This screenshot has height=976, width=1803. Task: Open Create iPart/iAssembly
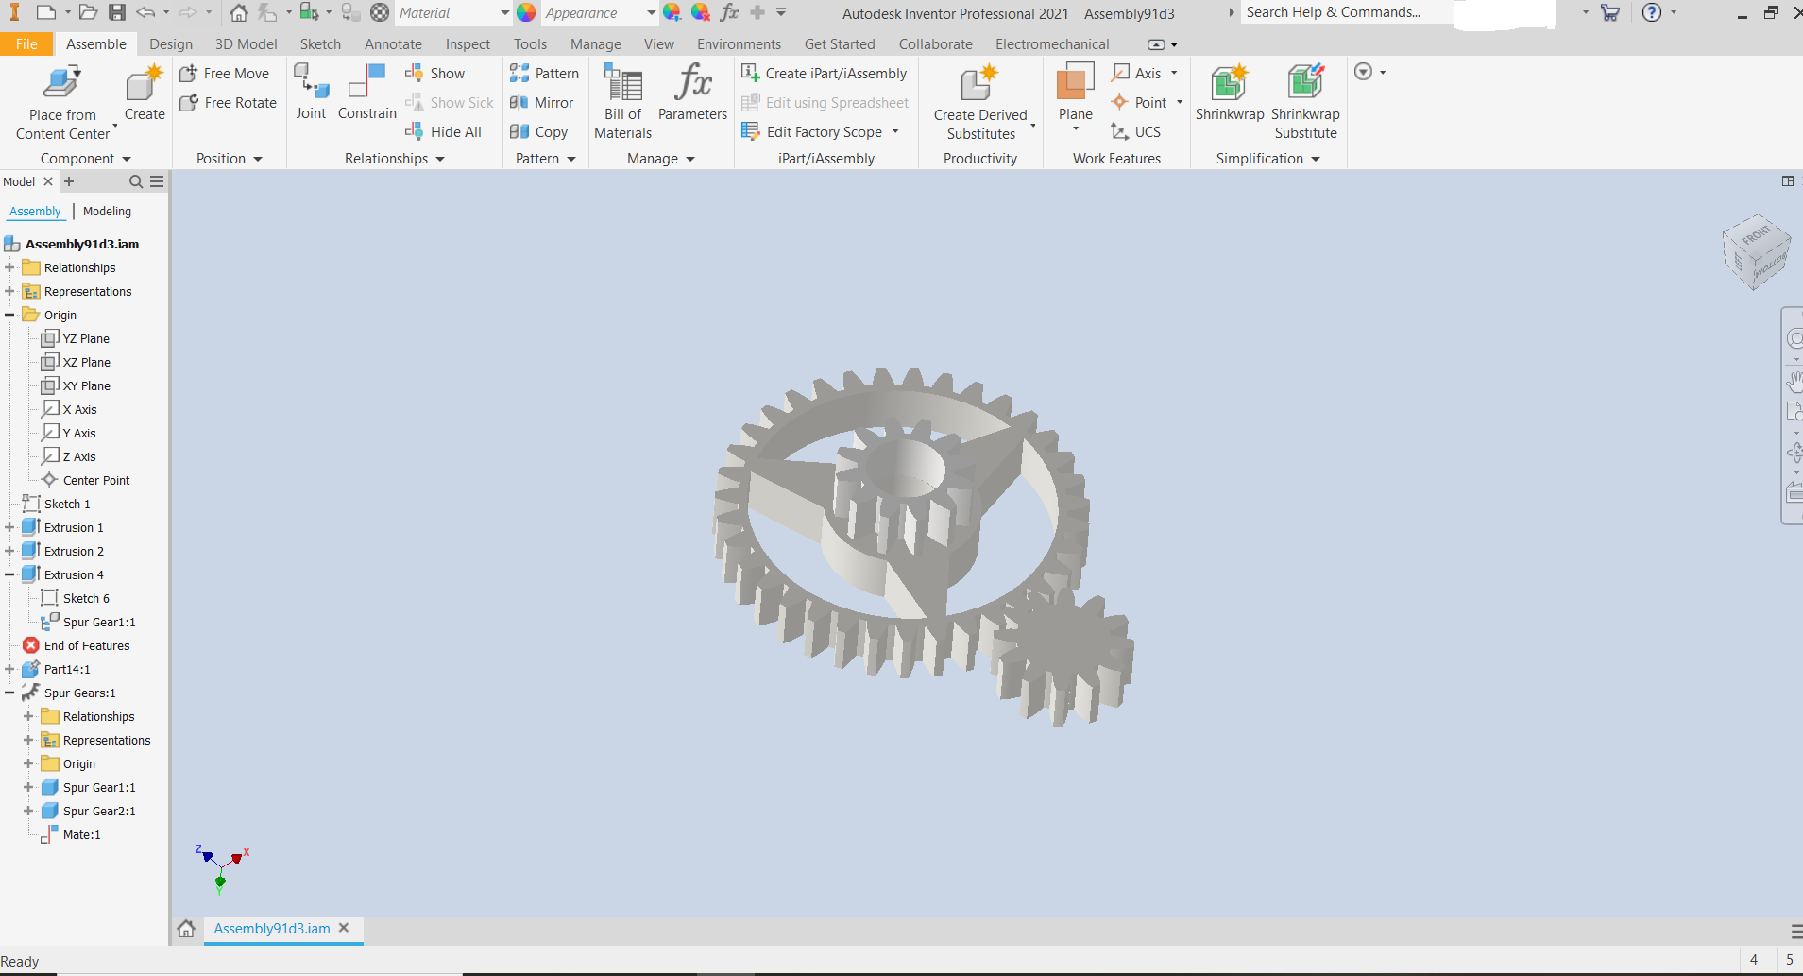[x=825, y=73]
